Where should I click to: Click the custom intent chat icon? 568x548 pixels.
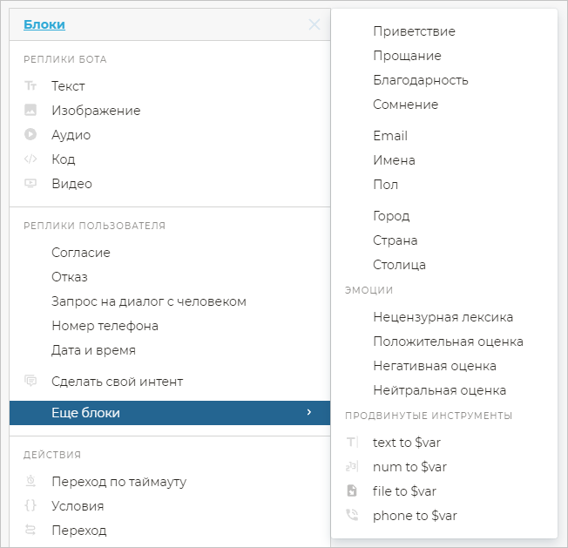click(30, 382)
